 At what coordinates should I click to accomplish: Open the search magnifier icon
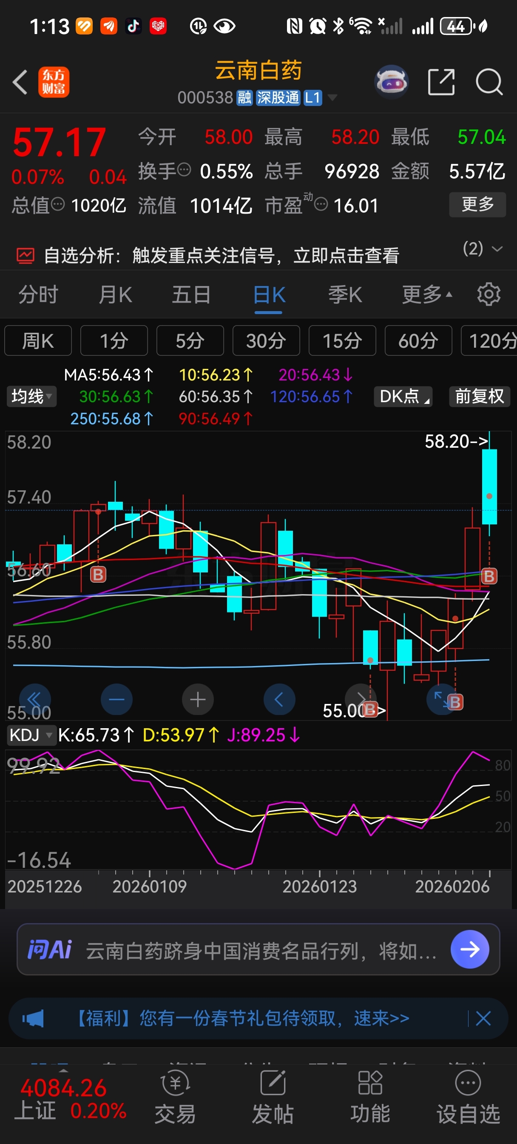(x=489, y=82)
